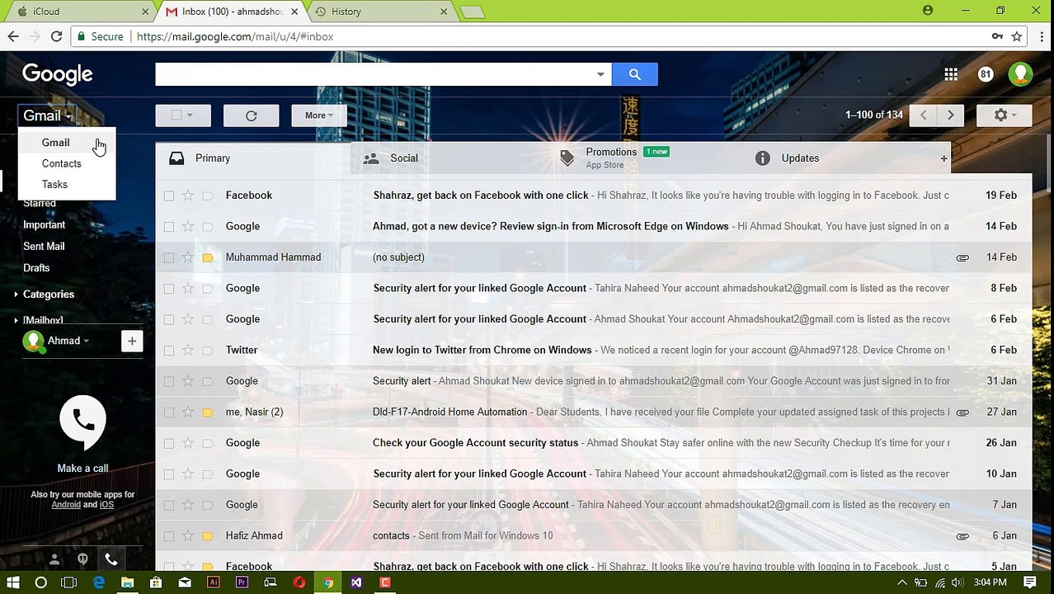This screenshot has width=1054, height=594.
Task: Open the Sent Mail folder
Action: 44,247
